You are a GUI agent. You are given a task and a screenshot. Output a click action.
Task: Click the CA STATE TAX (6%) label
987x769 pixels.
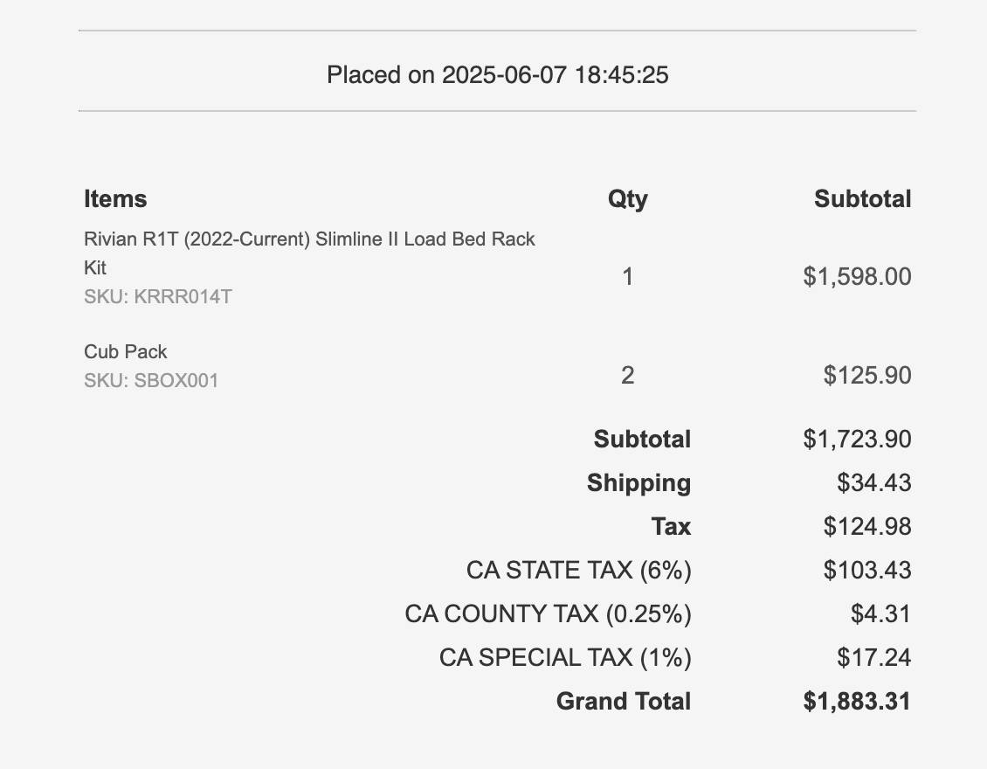579,570
